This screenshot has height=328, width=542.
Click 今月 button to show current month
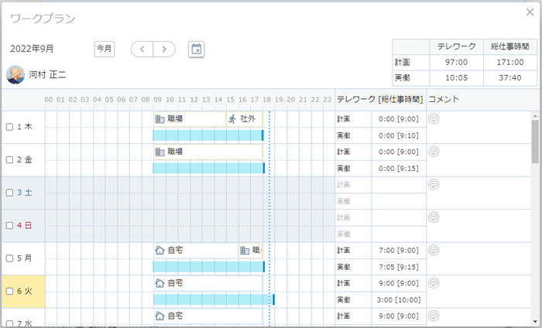(105, 49)
